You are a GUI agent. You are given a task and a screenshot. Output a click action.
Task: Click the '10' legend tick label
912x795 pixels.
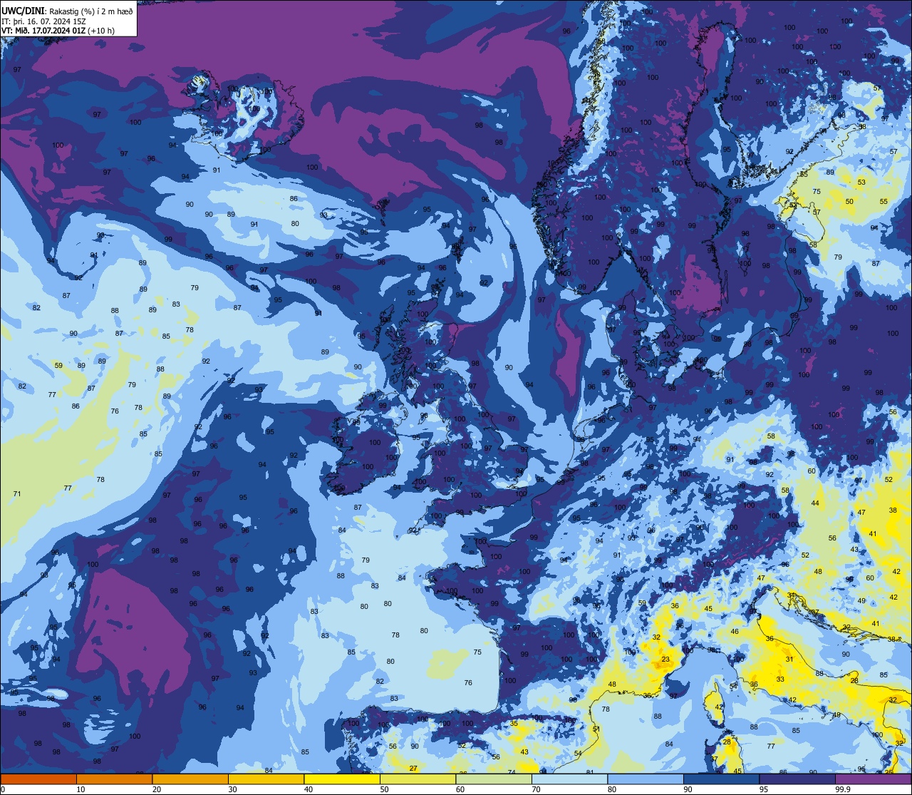[81, 789]
